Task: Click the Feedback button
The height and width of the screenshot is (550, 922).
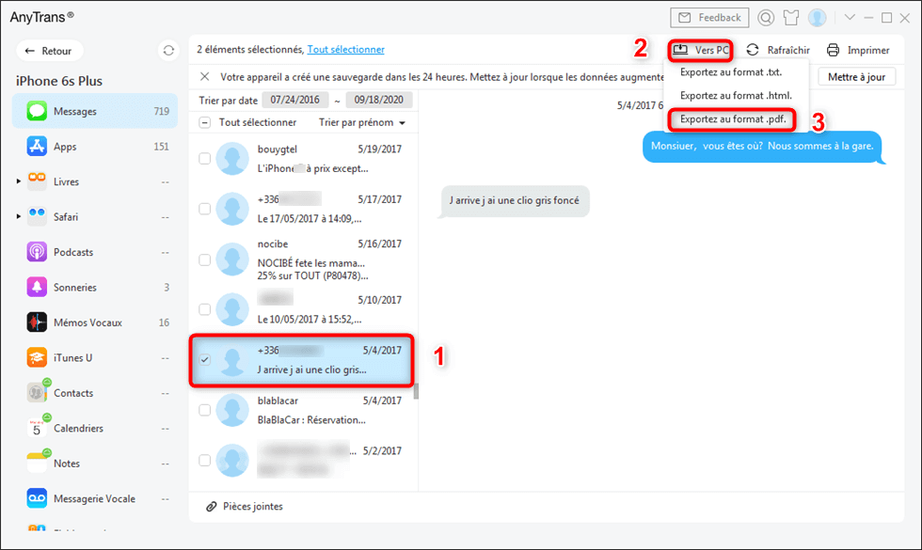Action: click(709, 18)
